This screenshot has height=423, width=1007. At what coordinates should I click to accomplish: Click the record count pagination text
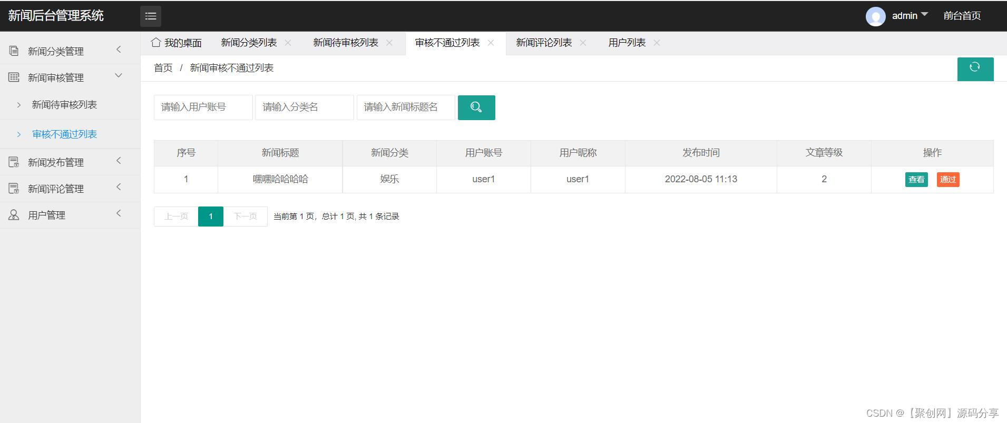pyautogui.click(x=336, y=217)
